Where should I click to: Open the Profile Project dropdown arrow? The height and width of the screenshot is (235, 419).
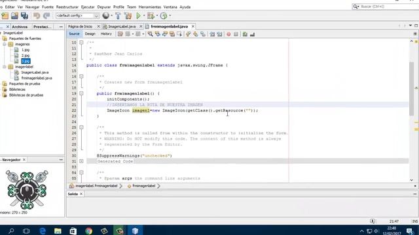coord(170,16)
